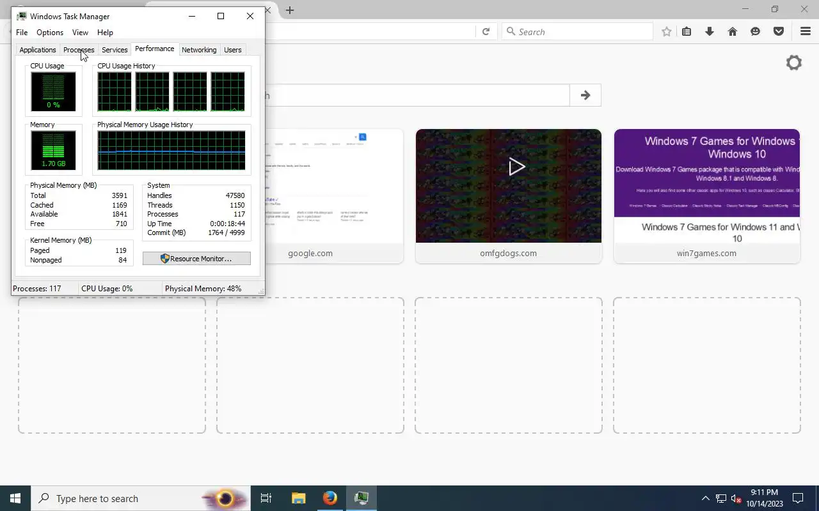Open Task Manager File menu
819x511 pixels.
pyautogui.click(x=22, y=33)
